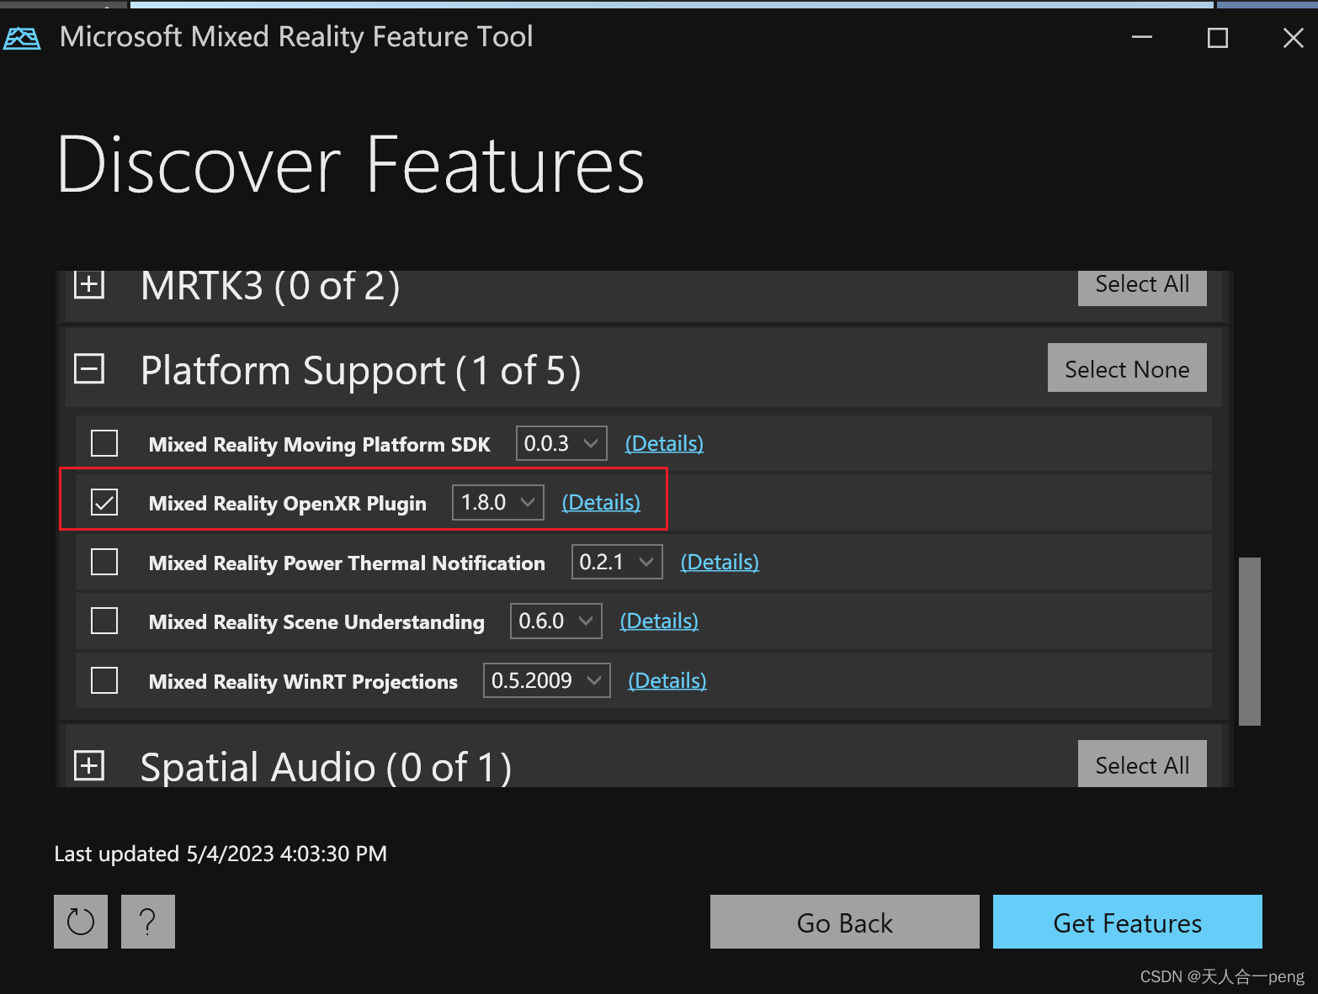1318x994 pixels.
Task: Click the MRTK3 (0 of 2) heading
Action: click(270, 286)
